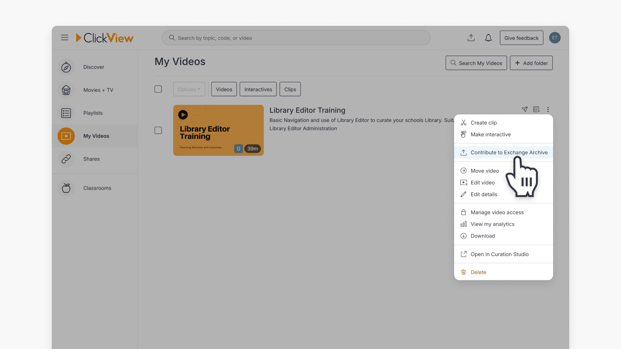Viewport: 621px width, 349px height.
Task: Open the Options dropdown
Action: tap(189, 89)
